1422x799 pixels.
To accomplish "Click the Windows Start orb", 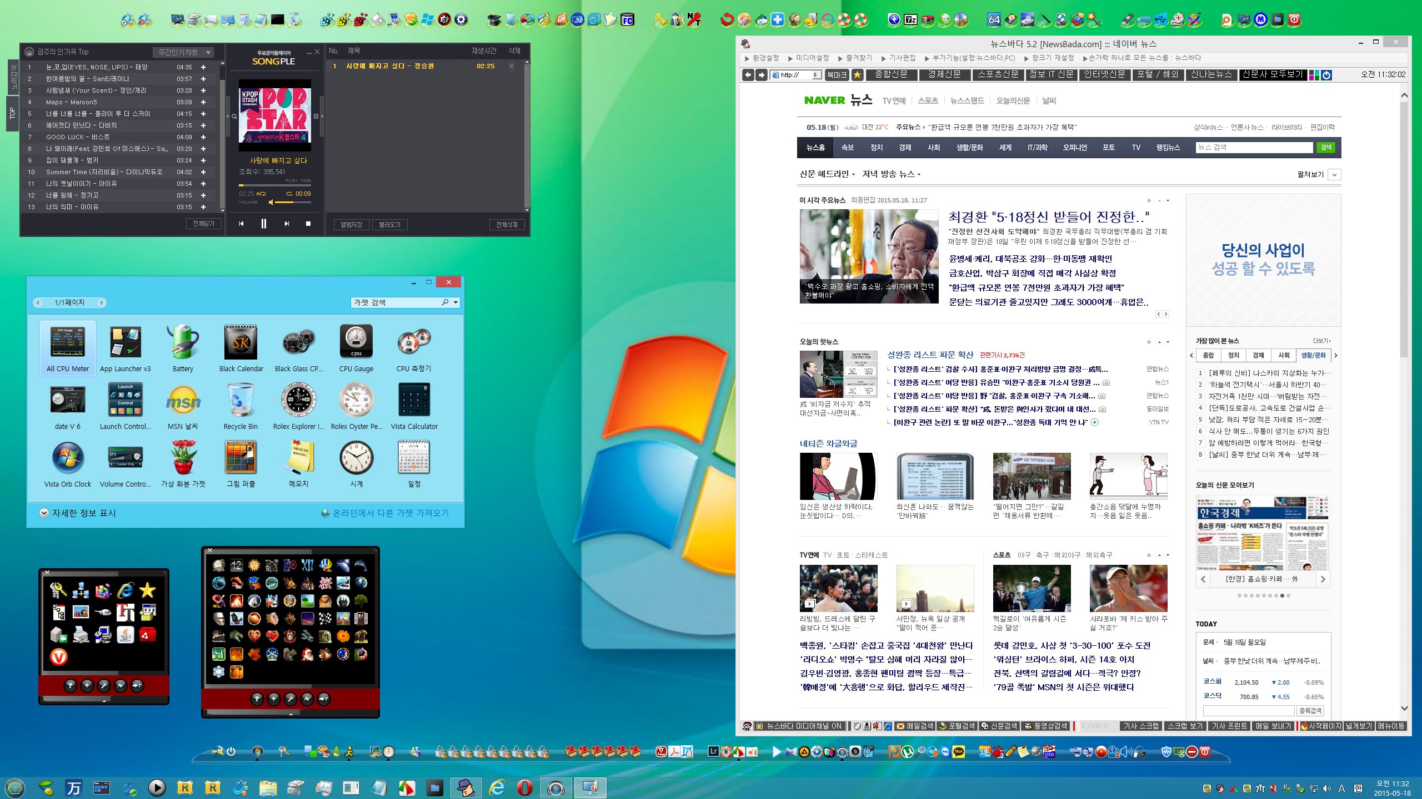I will click(15, 787).
